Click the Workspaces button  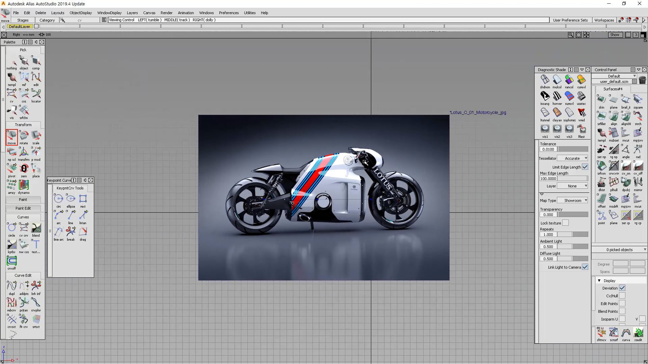click(604, 20)
